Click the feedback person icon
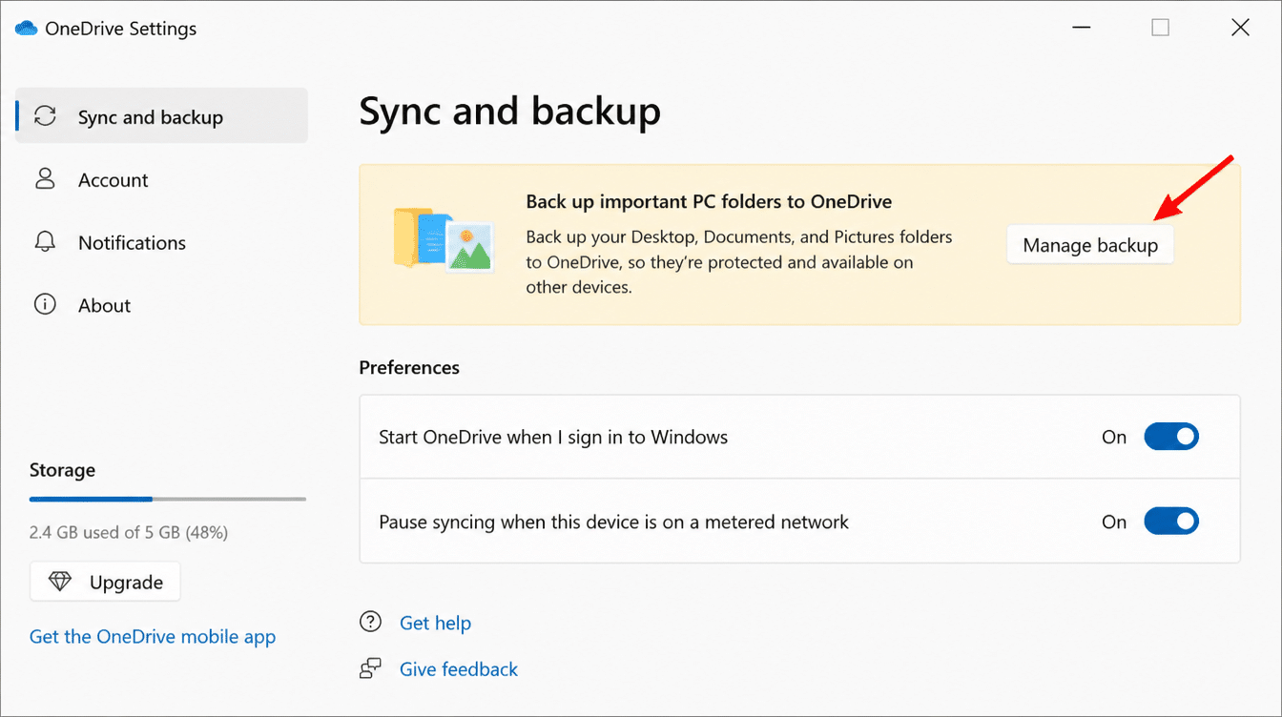 pos(370,669)
